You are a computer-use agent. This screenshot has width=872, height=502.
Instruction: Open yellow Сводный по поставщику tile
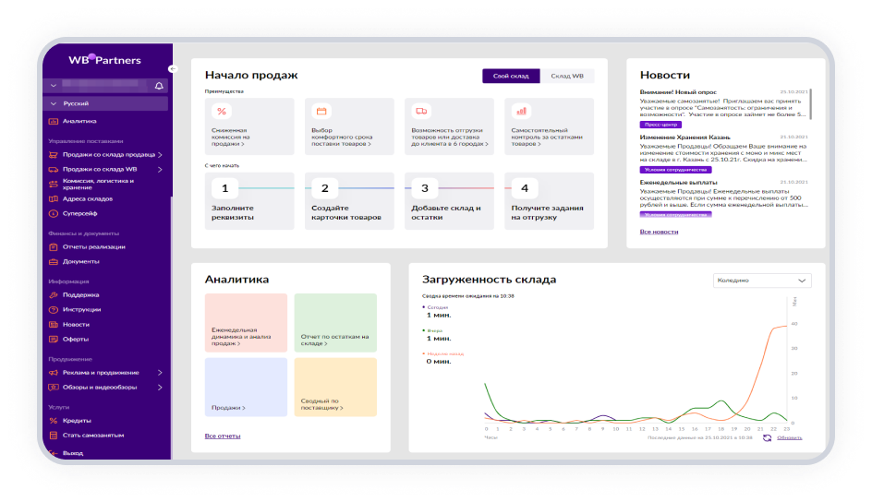click(x=335, y=387)
